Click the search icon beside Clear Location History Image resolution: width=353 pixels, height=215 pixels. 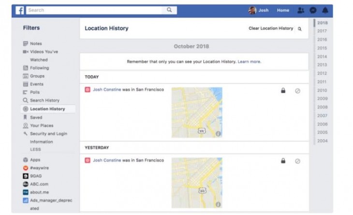[x=300, y=29]
